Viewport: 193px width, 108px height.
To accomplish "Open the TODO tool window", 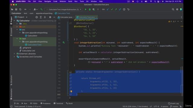I will (34, 103).
